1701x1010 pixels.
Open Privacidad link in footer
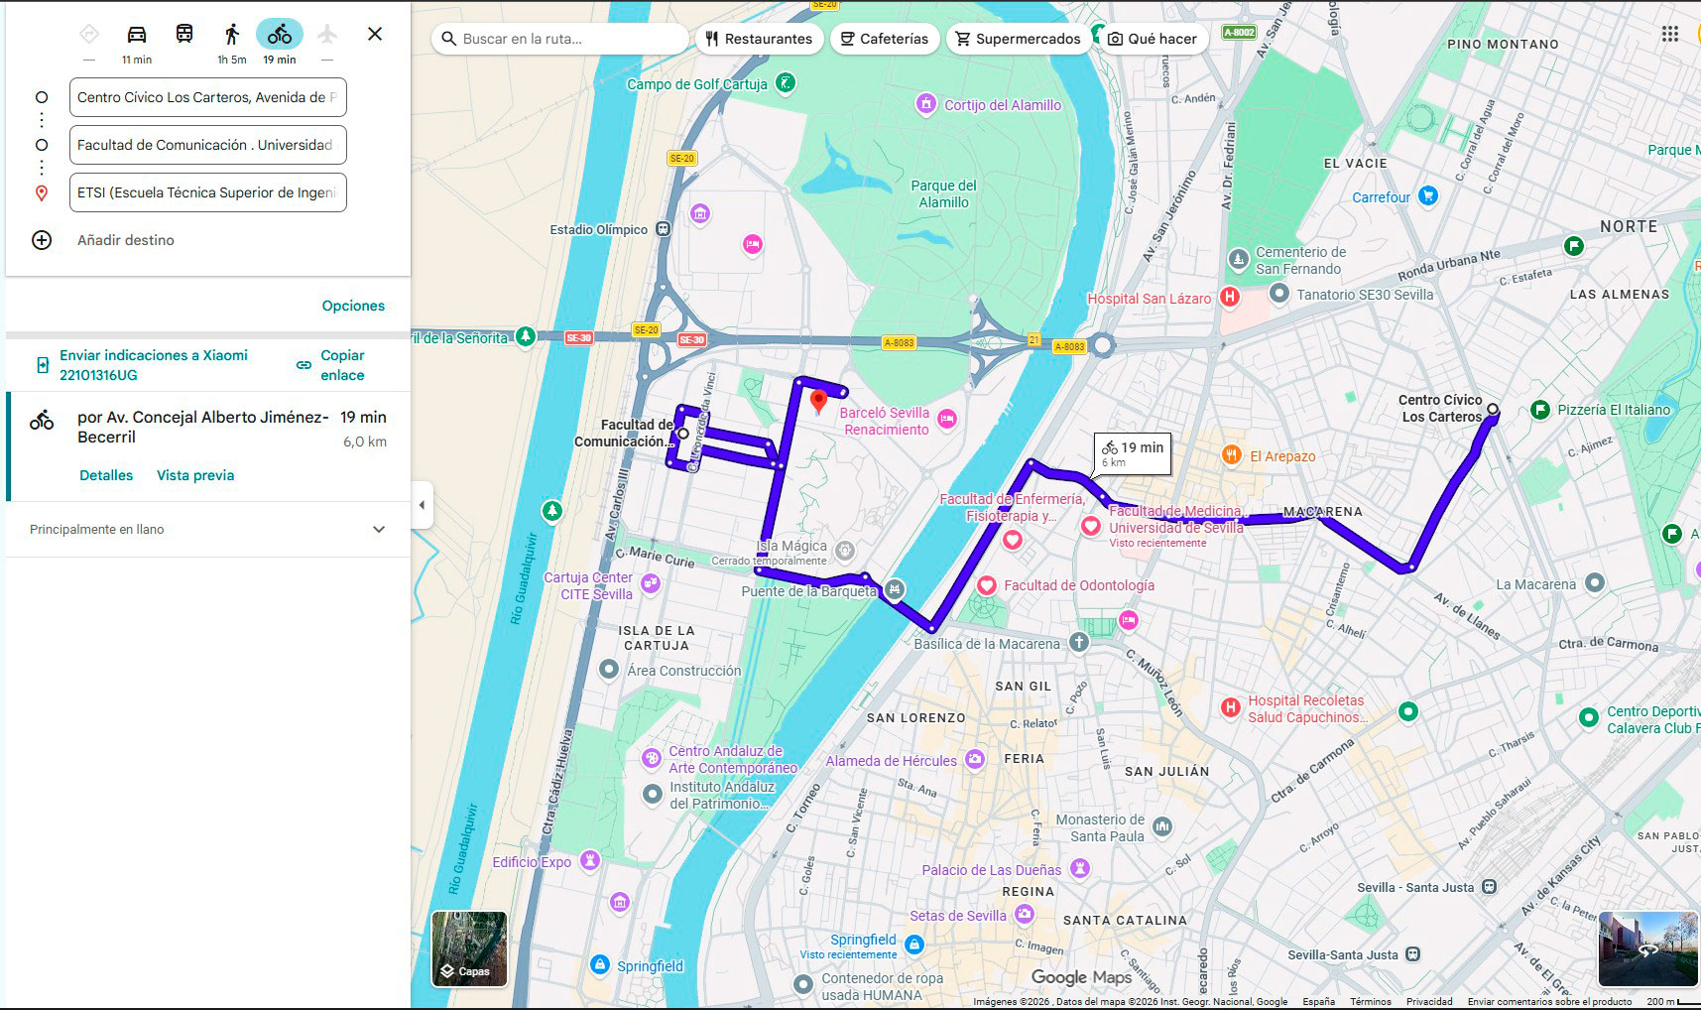(x=1429, y=1001)
